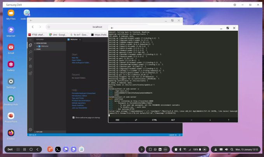Screen dimensions: 264x157
Task: Open the GitHub repository link
Action: (79, 103)
